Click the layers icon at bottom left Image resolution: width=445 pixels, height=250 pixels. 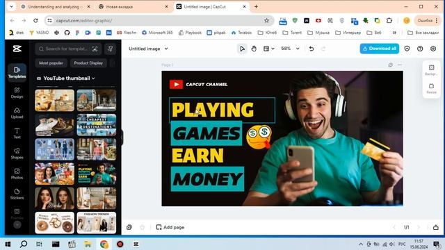coord(129,227)
